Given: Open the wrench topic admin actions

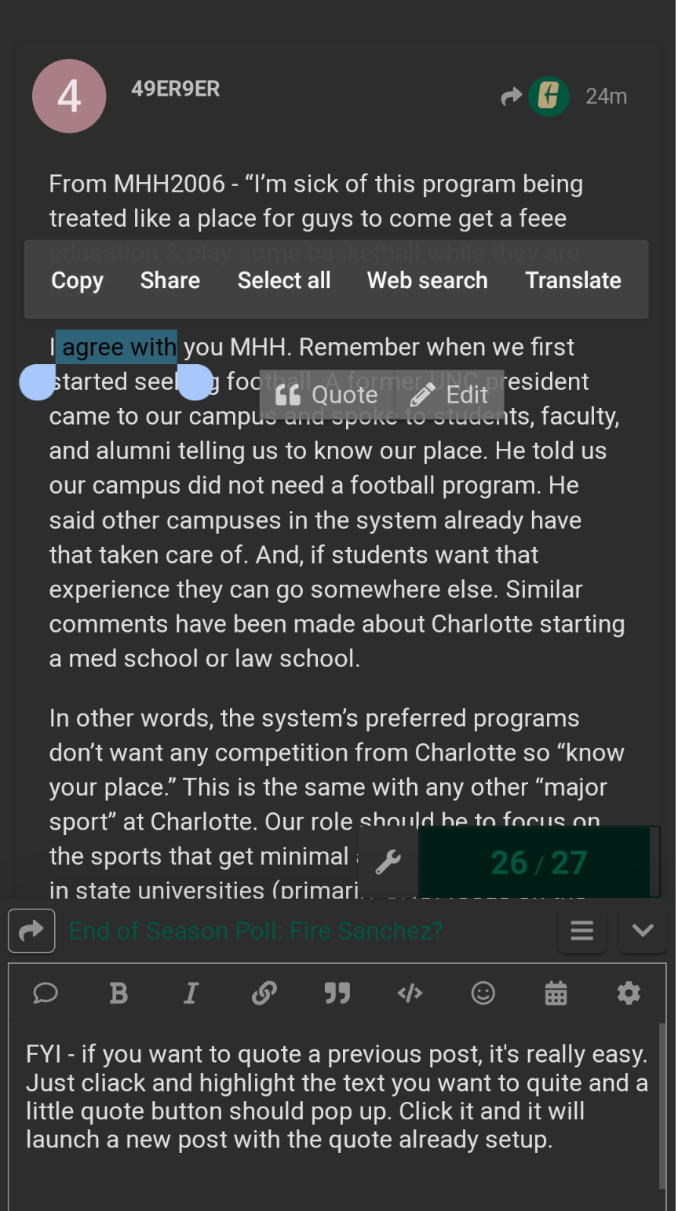Looking at the screenshot, I should click(388, 863).
